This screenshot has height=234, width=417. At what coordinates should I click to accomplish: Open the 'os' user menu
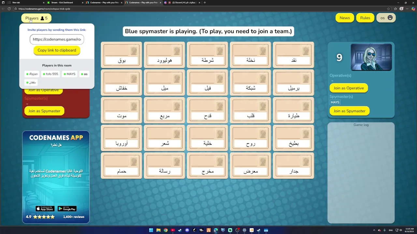386,18
